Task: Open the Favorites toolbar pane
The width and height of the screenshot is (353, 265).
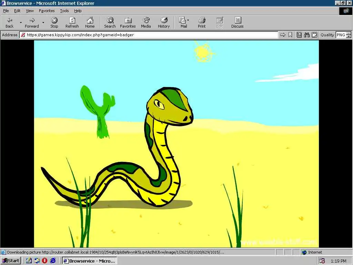Action: click(128, 22)
